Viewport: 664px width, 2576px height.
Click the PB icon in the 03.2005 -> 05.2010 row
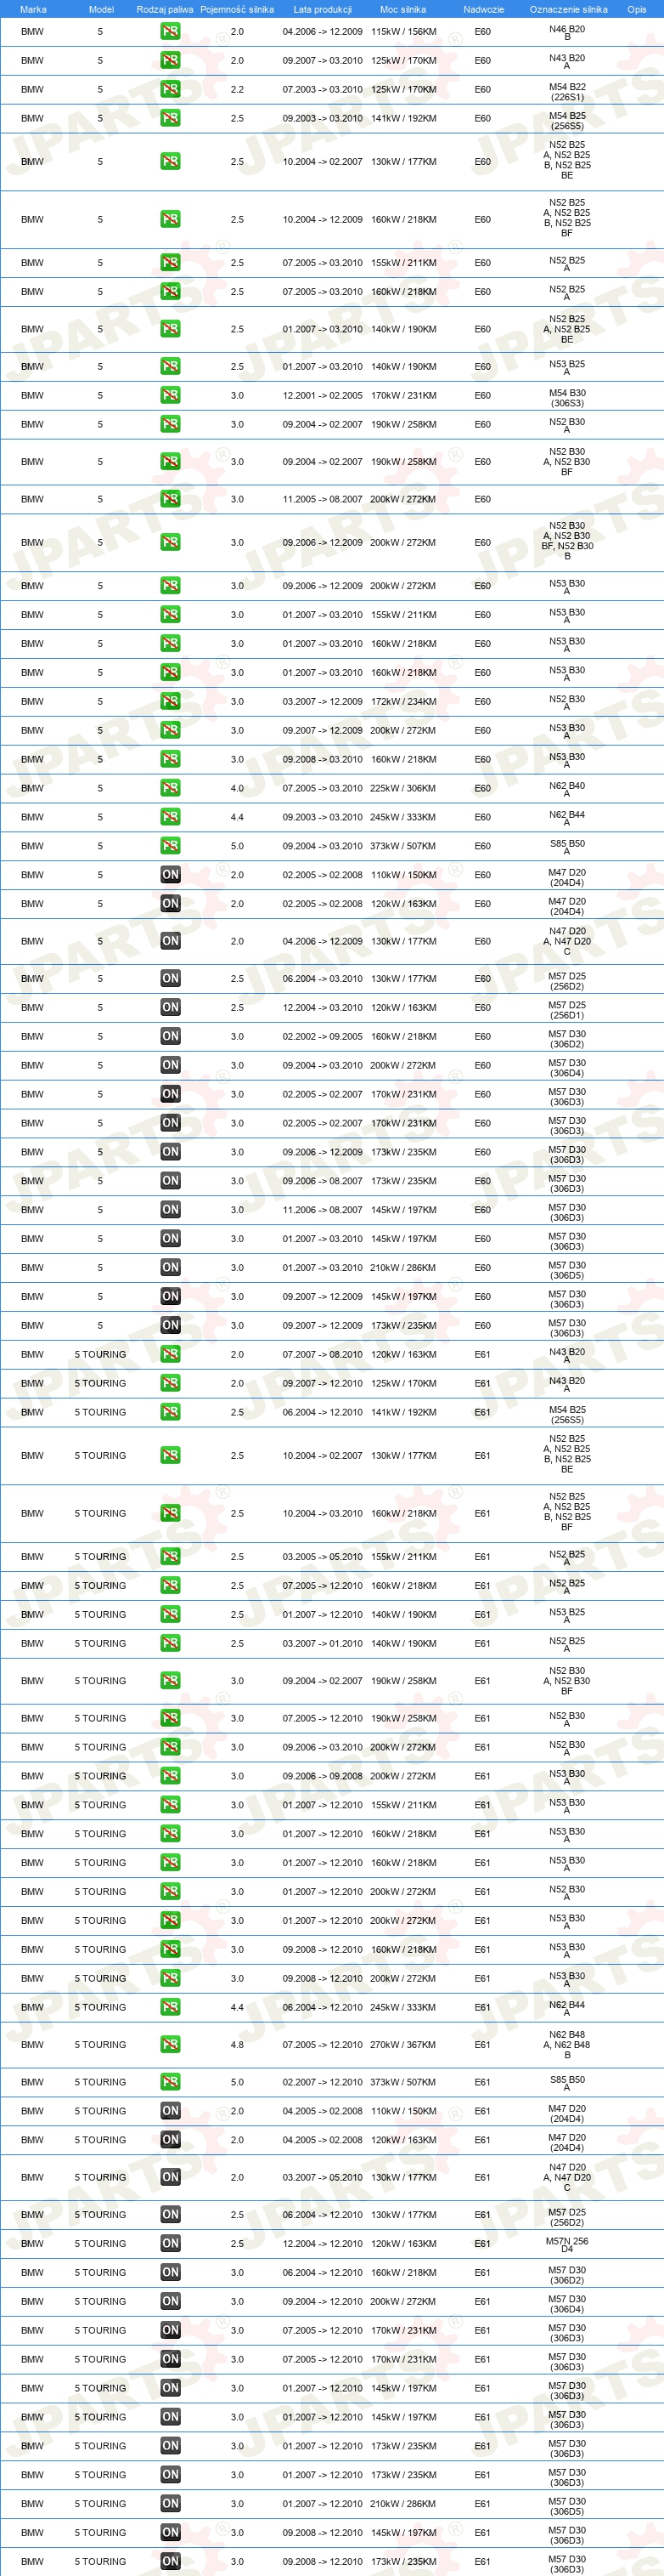(171, 1556)
